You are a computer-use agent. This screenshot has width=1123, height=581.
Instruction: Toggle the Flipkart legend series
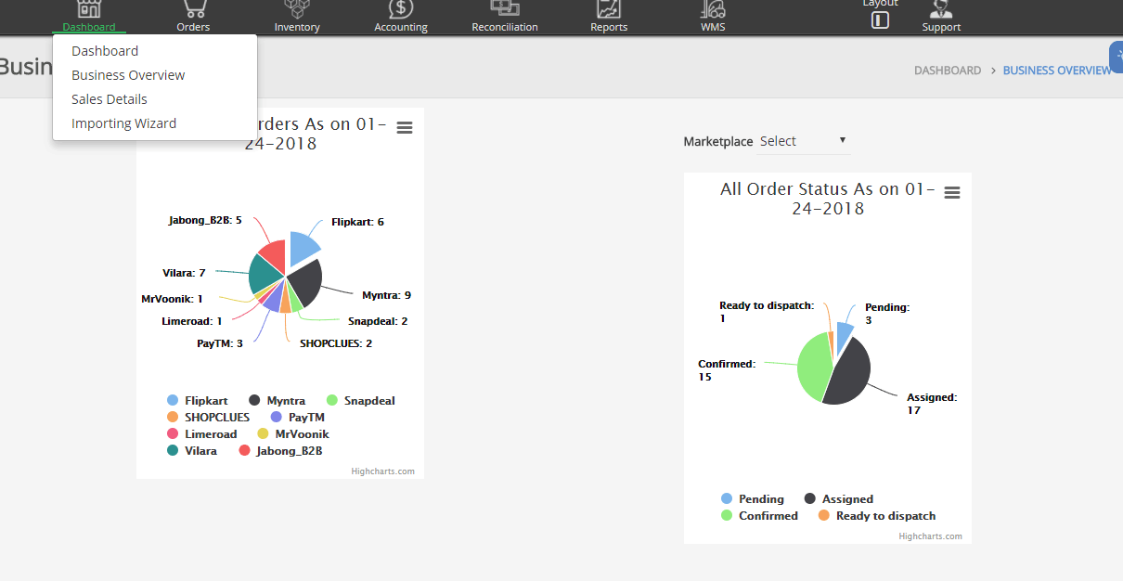click(x=197, y=401)
